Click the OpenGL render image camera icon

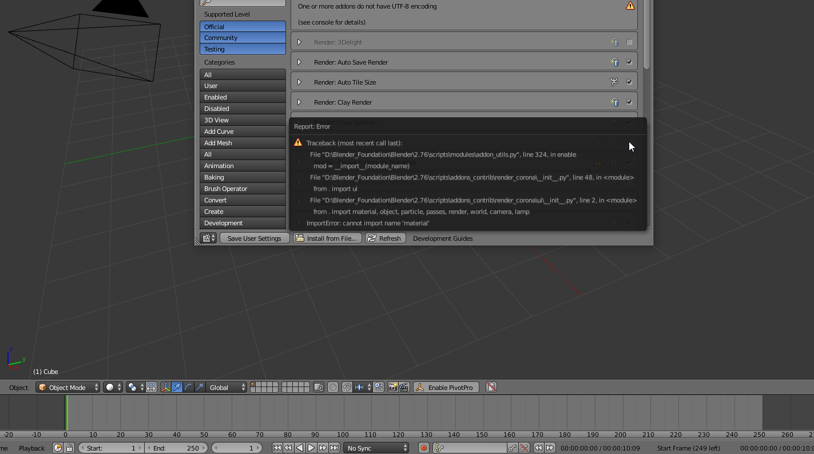tap(393, 387)
